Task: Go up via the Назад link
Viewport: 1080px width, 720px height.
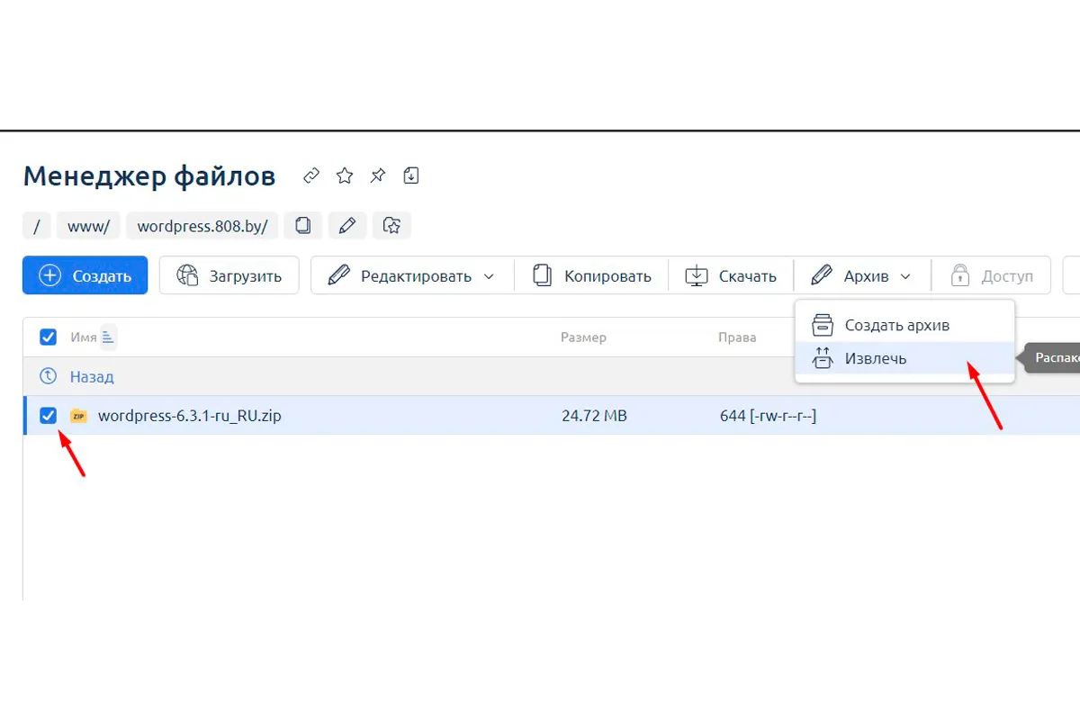Action: coord(92,376)
